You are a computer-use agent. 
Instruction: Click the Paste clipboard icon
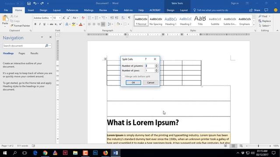pyautogui.click(x=5, y=18)
